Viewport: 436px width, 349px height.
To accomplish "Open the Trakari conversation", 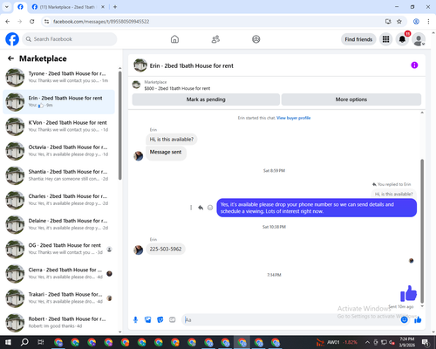I will point(58,298).
